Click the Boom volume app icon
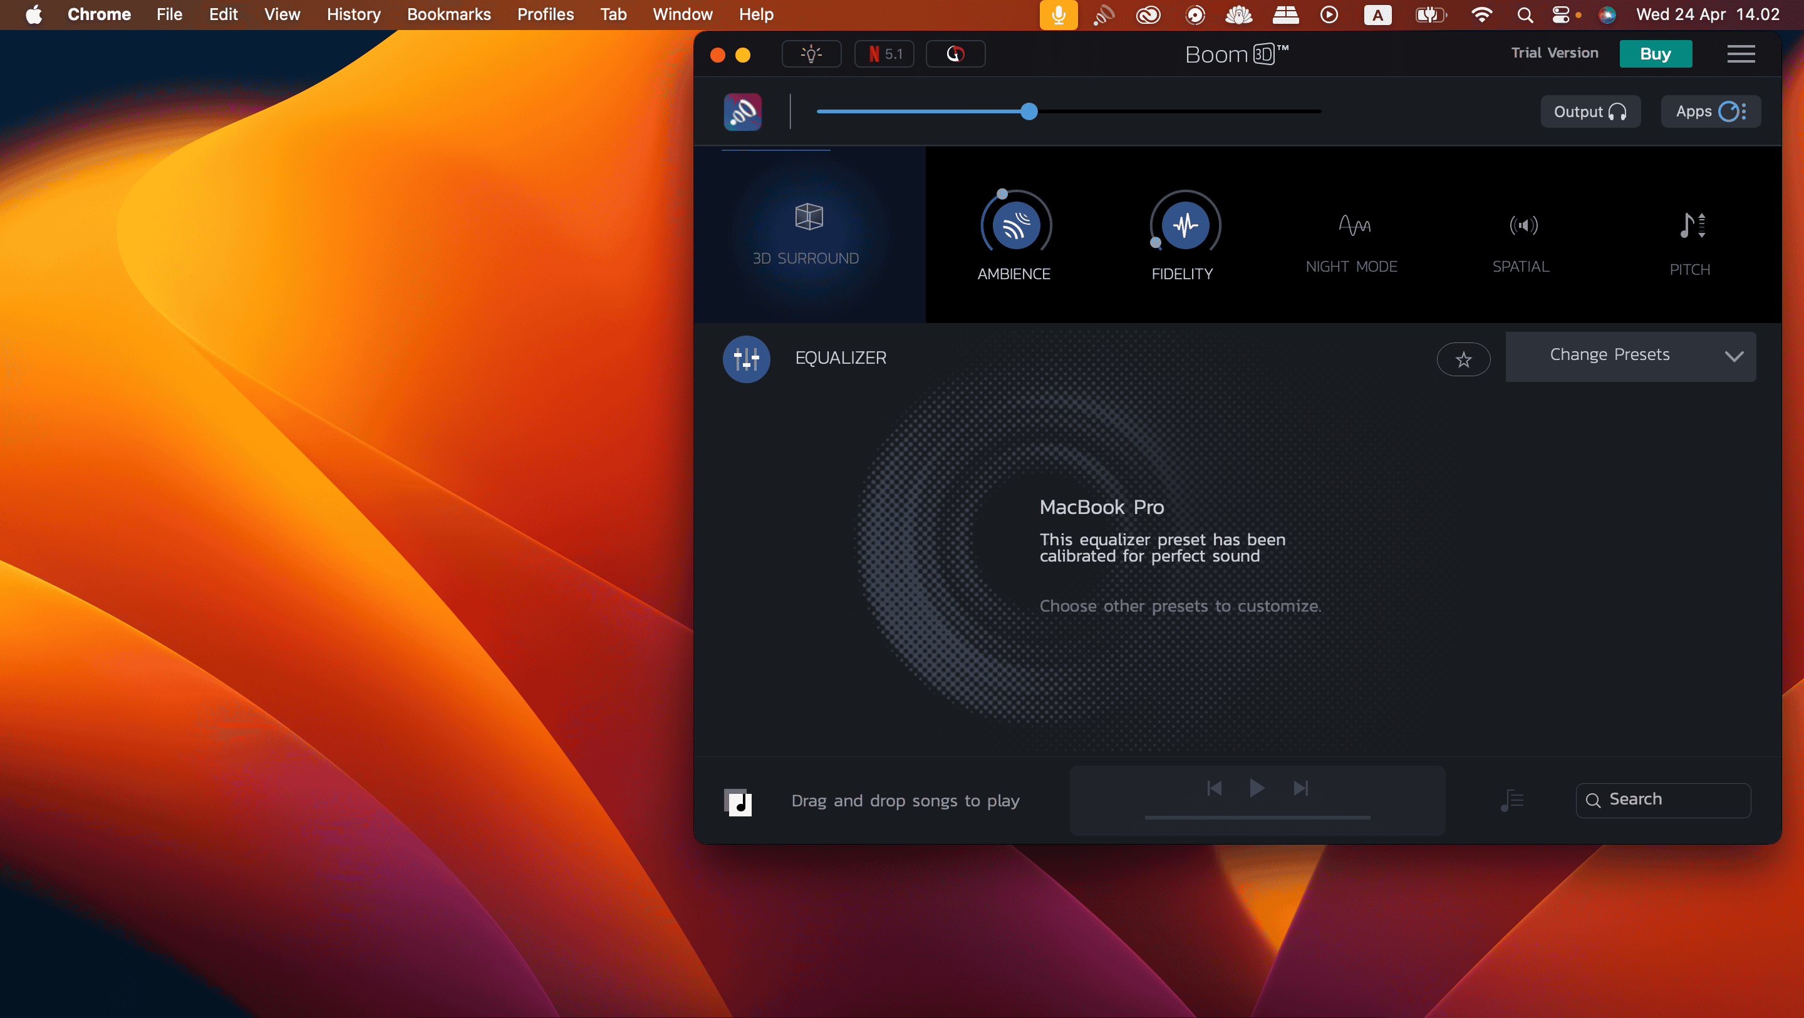 point(742,112)
